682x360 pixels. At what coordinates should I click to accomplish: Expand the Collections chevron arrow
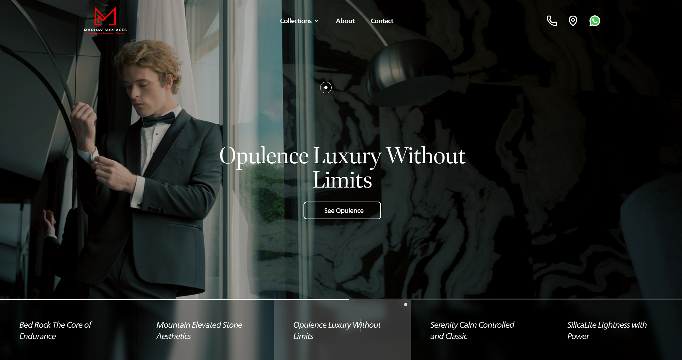click(x=317, y=21)
